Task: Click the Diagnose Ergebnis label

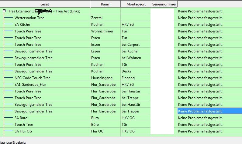Action: [13, 142]
